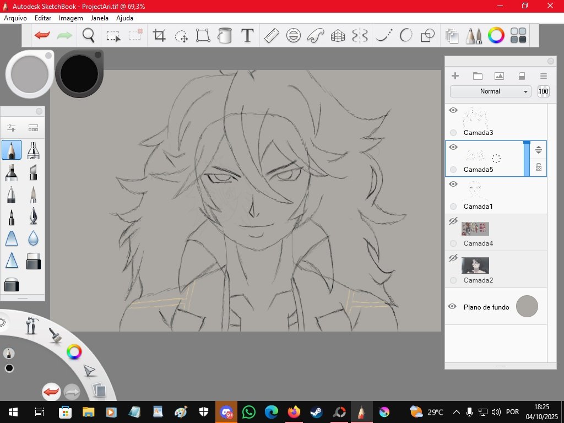The height and width of the screenshot is (423, 564).
Task: Select the Text tool
Action: tap(247, 35)
